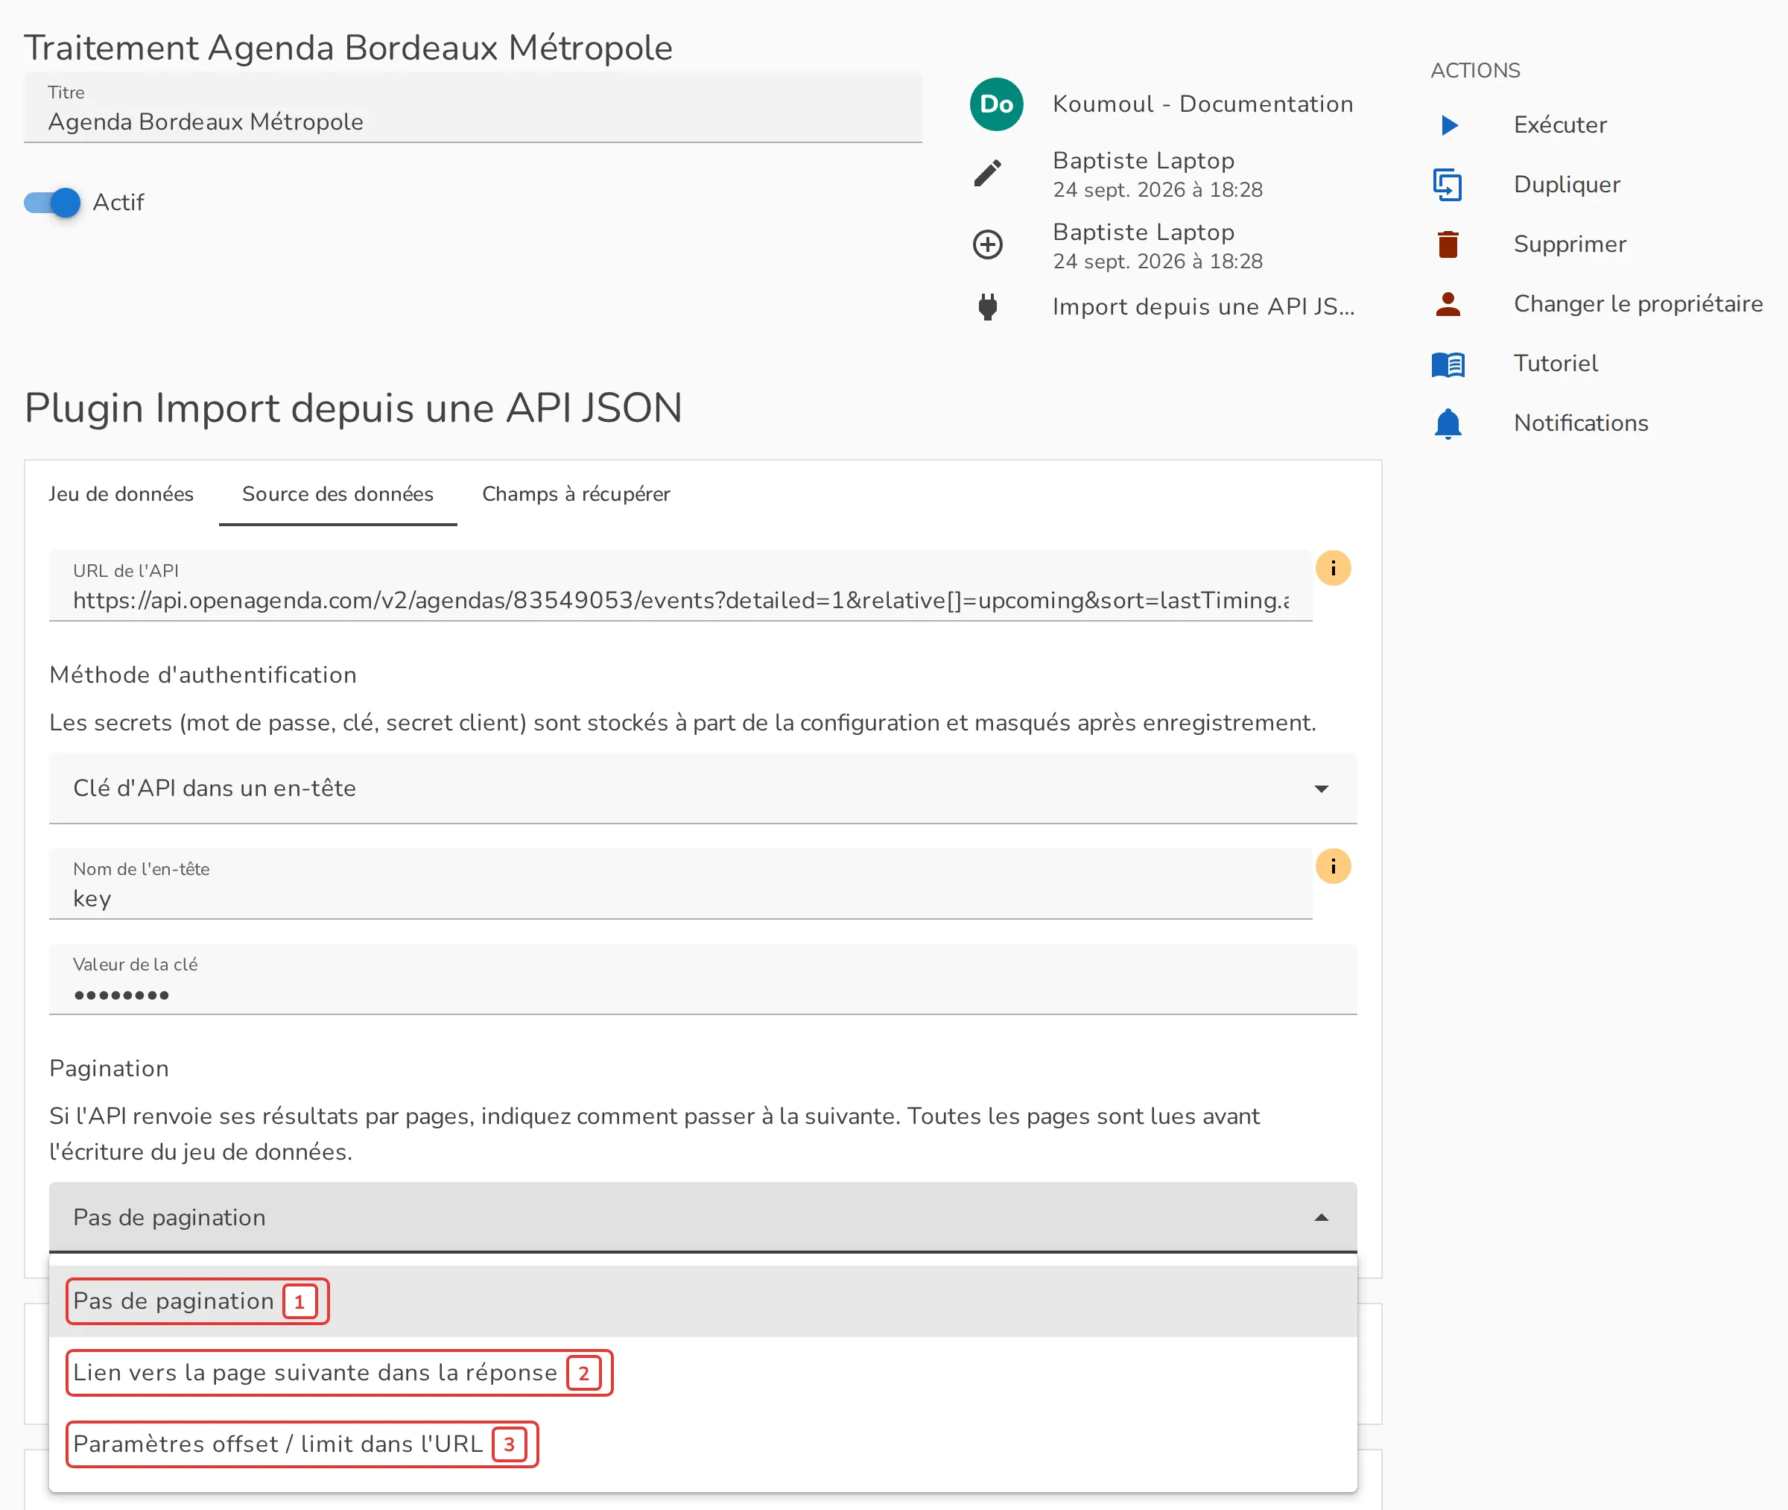
Task: Click the Supprimer trash icon
Action: pos(1448,244)
